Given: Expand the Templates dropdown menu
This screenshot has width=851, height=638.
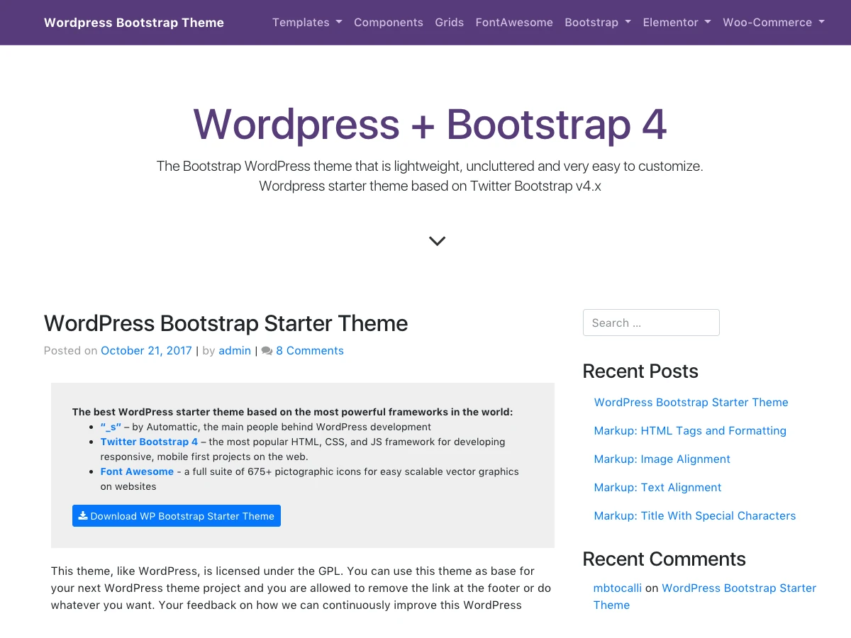Looking at the screenshot, I should pyautogui.click(x=306, y=22).
